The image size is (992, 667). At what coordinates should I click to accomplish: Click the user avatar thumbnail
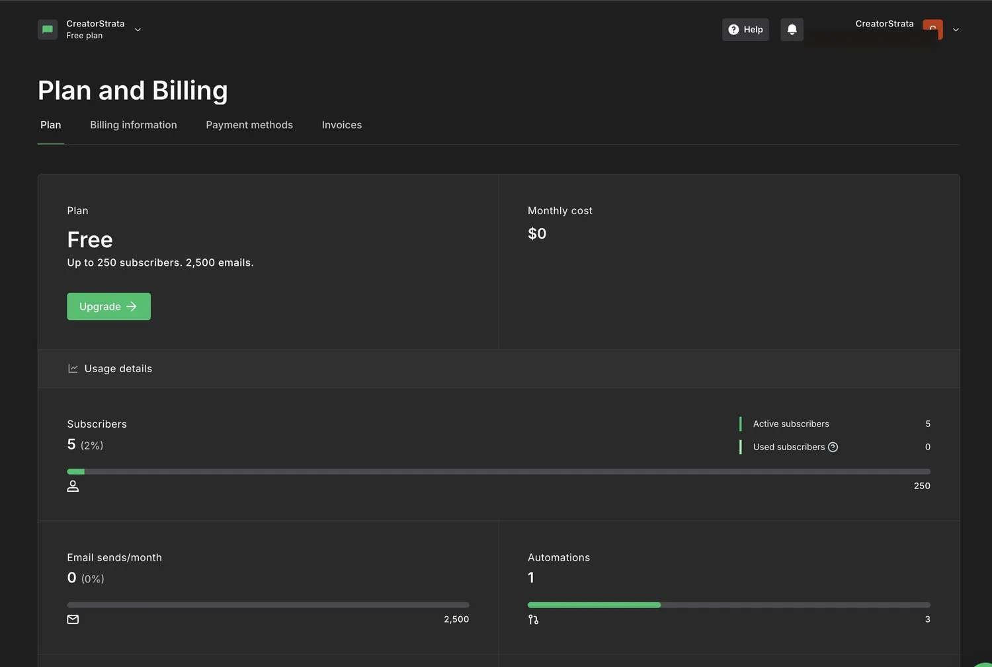932,30
